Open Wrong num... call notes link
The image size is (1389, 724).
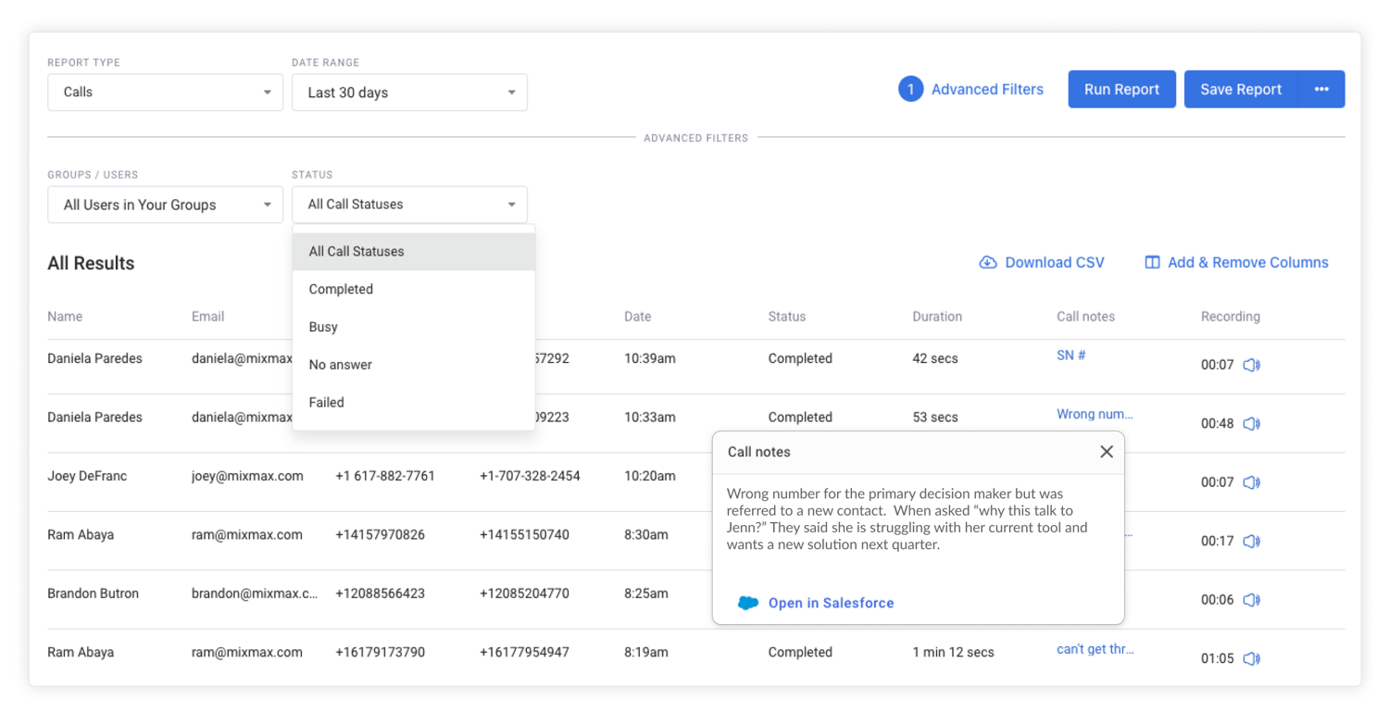pyautogui.click(x=1095, y=414)
